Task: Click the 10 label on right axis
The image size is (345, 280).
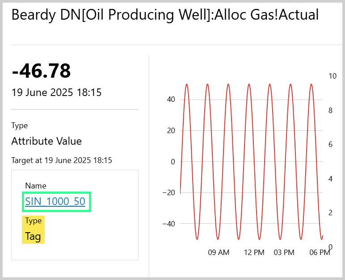Action: [332, 76]
